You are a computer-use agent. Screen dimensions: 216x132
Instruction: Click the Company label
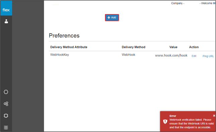178,3
